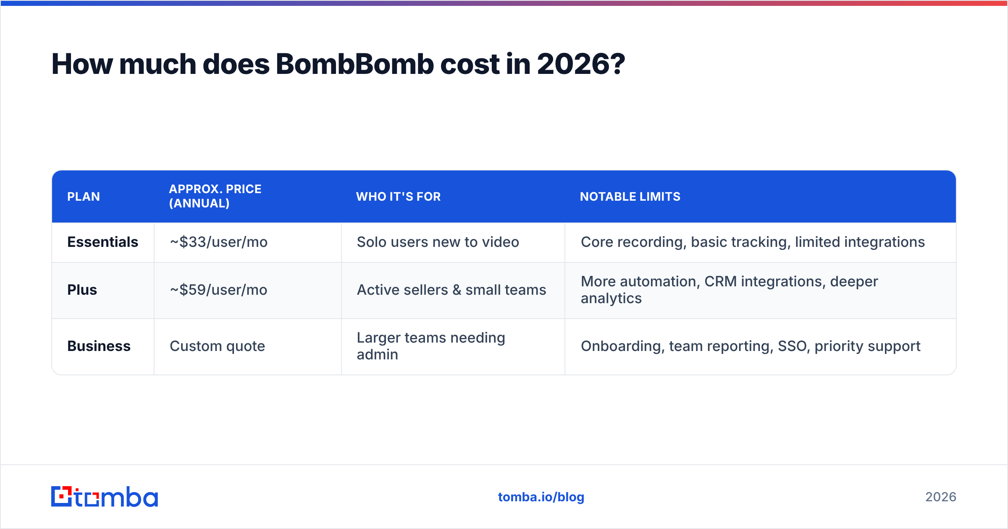Select 'Solo users new to video' cell

pyautogui.click(x=453, y=242)
